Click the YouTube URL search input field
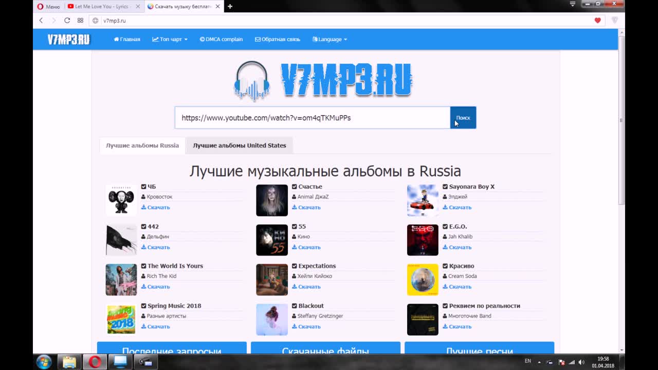This screenshot has height=370, width=658. [x=312, y=118]
